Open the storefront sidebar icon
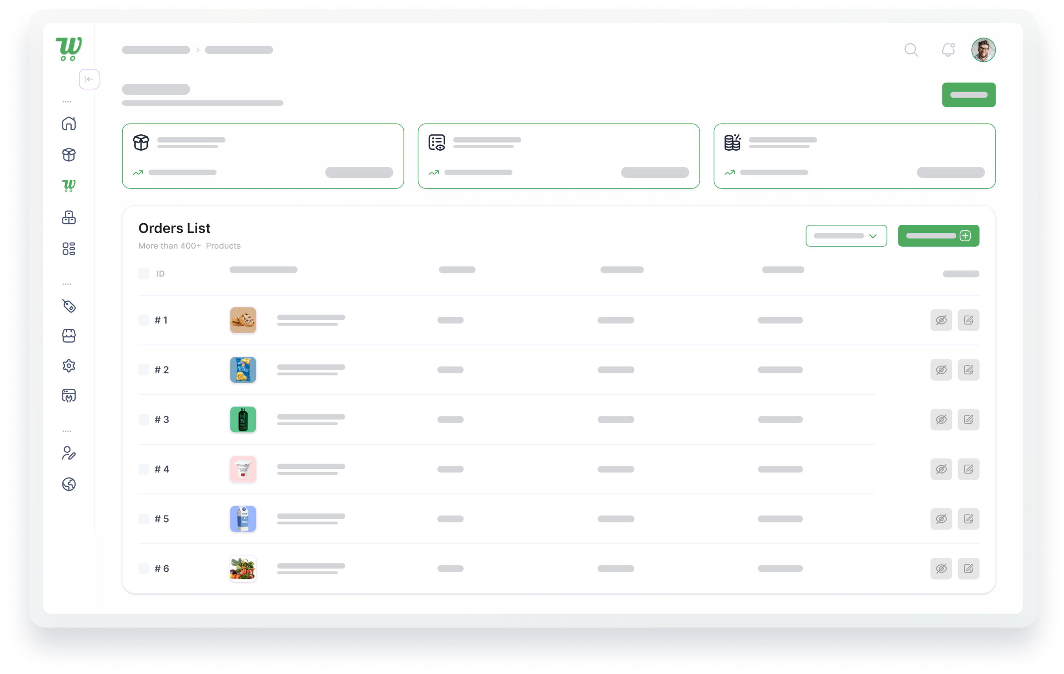The height and width of the screenshot is (674, 1064). point(69,336)
